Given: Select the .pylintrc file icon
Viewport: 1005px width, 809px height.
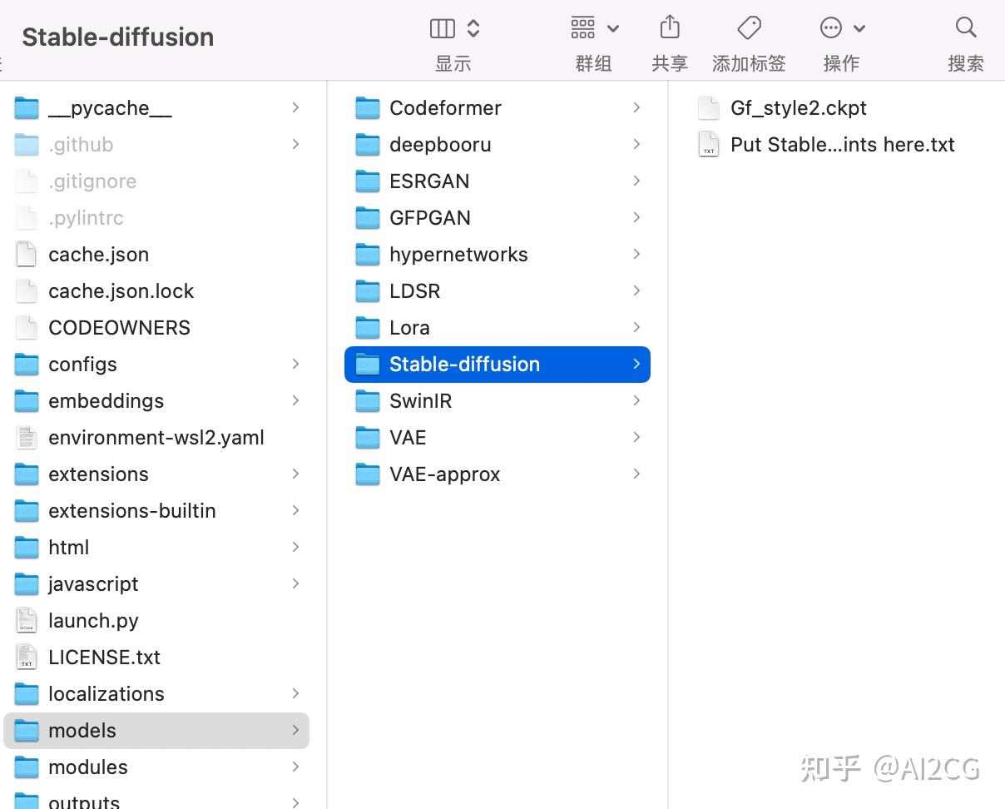Looking at the screenshot, I should [x=27, y=218].
